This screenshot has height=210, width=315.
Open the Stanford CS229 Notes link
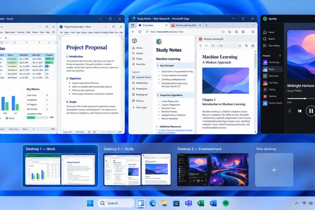(167, 133)
